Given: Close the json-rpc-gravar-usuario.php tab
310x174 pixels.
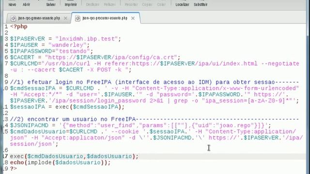Looking at the screenshot, I should [65, 18].
